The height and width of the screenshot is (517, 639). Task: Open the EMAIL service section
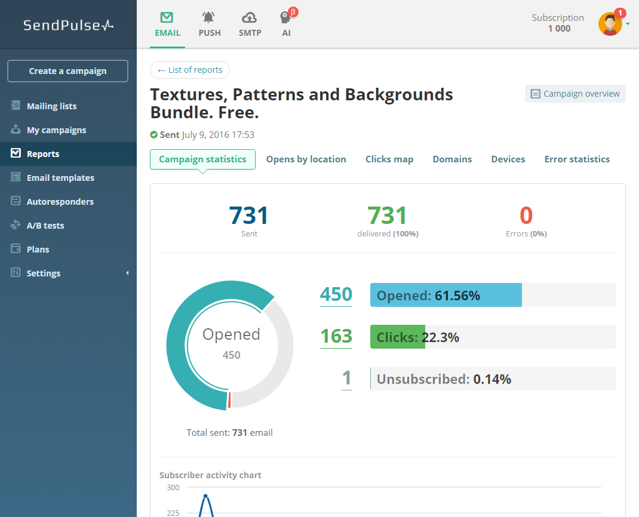(x=167, y=23)
